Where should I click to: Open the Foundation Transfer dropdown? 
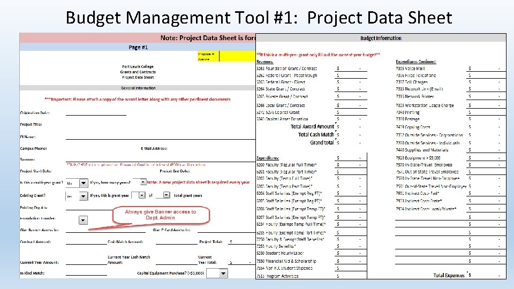click(x=83, y=220)
